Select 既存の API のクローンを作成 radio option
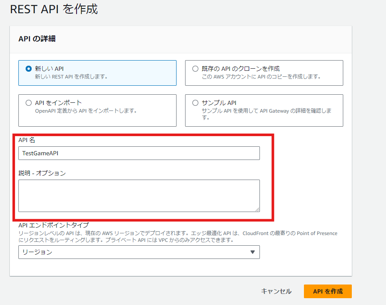The image size is (386, 305). tap(195, 69)
